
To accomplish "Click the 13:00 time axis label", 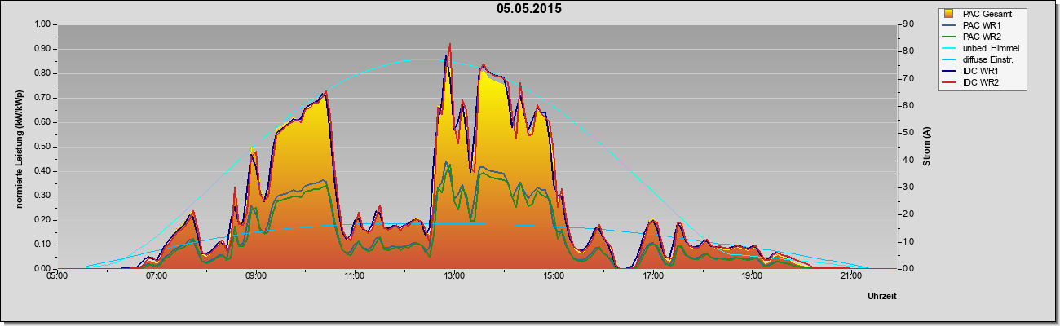I will tap(454, 276).
